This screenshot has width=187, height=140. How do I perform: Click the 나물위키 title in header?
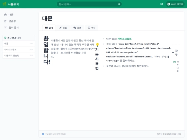(x=14, y=4)
